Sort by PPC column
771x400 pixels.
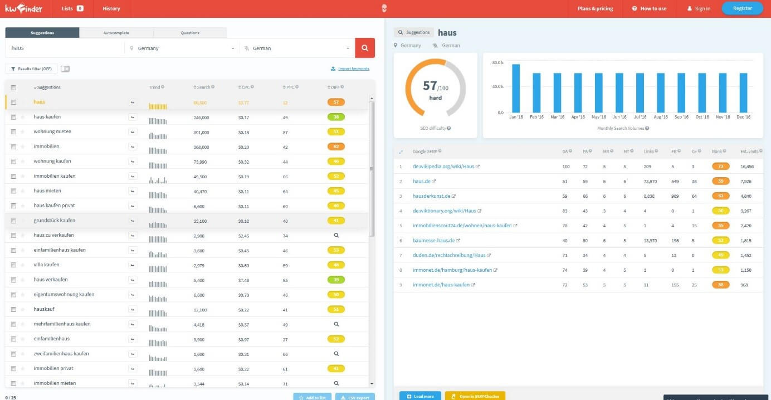pyautogui.click(x=289, y=87)
